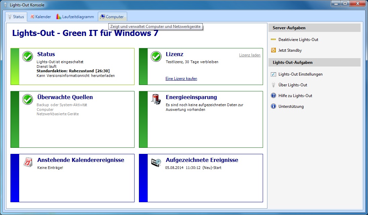The height and width of the screenshot is (215, 368).
Task: Maximize the Lights-Out Konsole window
Action: (x=345, y=3)
